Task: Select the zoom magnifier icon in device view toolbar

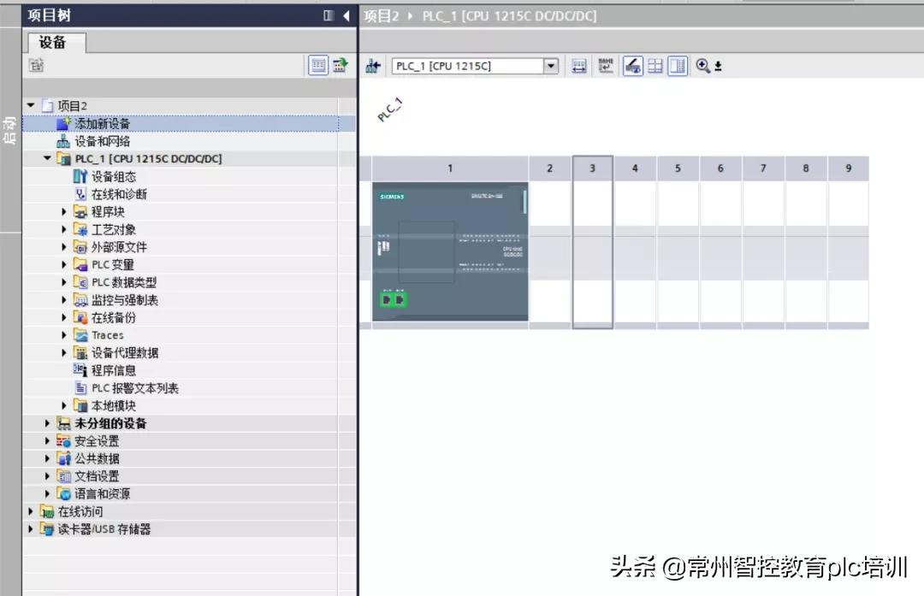Action: pos(702,66)
